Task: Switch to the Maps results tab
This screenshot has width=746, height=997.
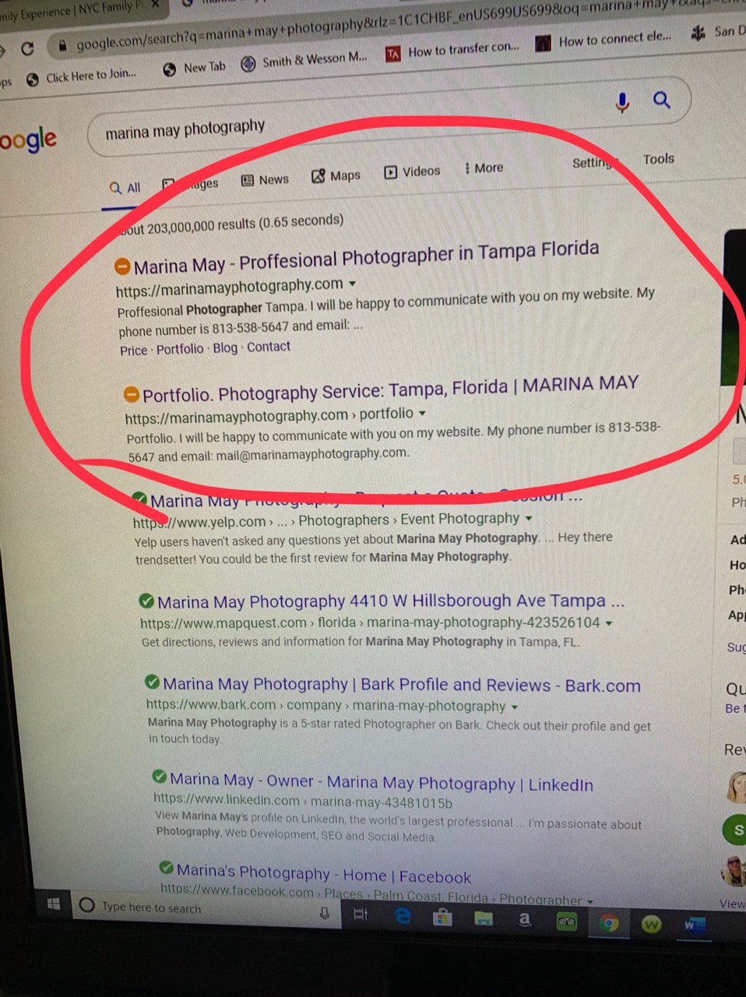Action: (336, 176)
